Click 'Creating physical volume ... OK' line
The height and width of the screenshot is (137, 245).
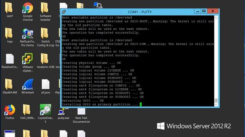click(91, 63)
